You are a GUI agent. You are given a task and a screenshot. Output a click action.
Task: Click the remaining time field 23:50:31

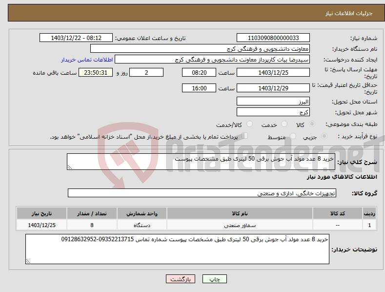pyautogui.click(x=96, y=72)
